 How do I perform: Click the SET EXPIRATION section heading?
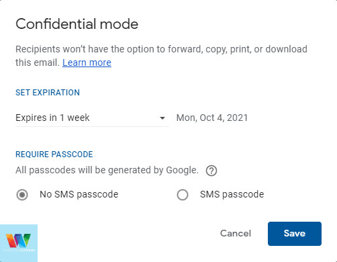[x=48, y=93]
